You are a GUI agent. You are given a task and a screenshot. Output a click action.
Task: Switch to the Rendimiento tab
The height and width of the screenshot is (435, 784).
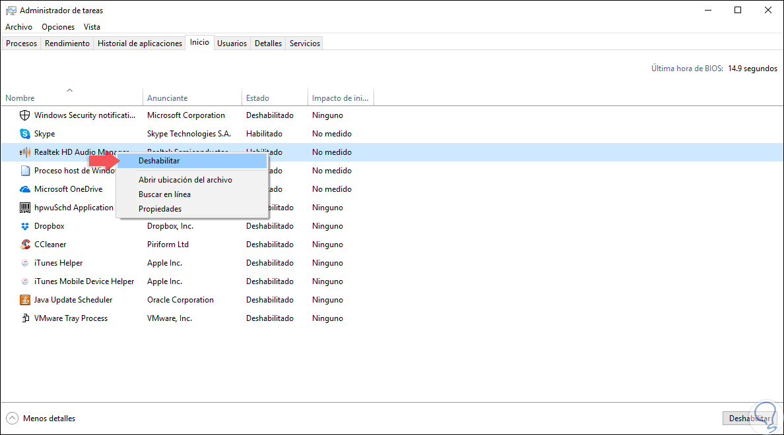click(67, 43)
